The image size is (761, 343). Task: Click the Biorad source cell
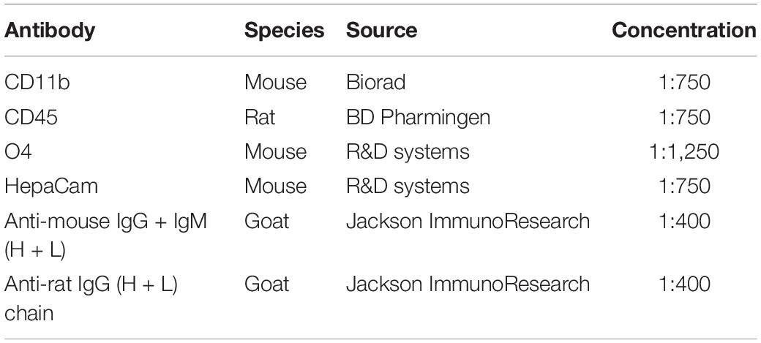pyautogui.click(x=375, y=82)
